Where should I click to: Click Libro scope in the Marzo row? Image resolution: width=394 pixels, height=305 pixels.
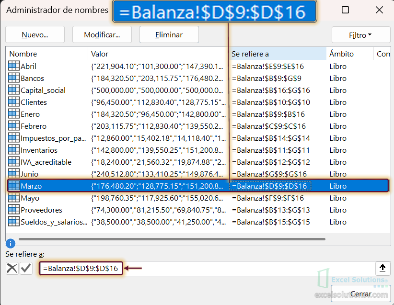tap(338, 186)
